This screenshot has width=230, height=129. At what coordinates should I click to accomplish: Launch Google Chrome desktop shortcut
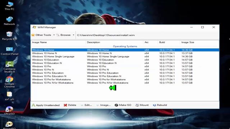point(9,82)
